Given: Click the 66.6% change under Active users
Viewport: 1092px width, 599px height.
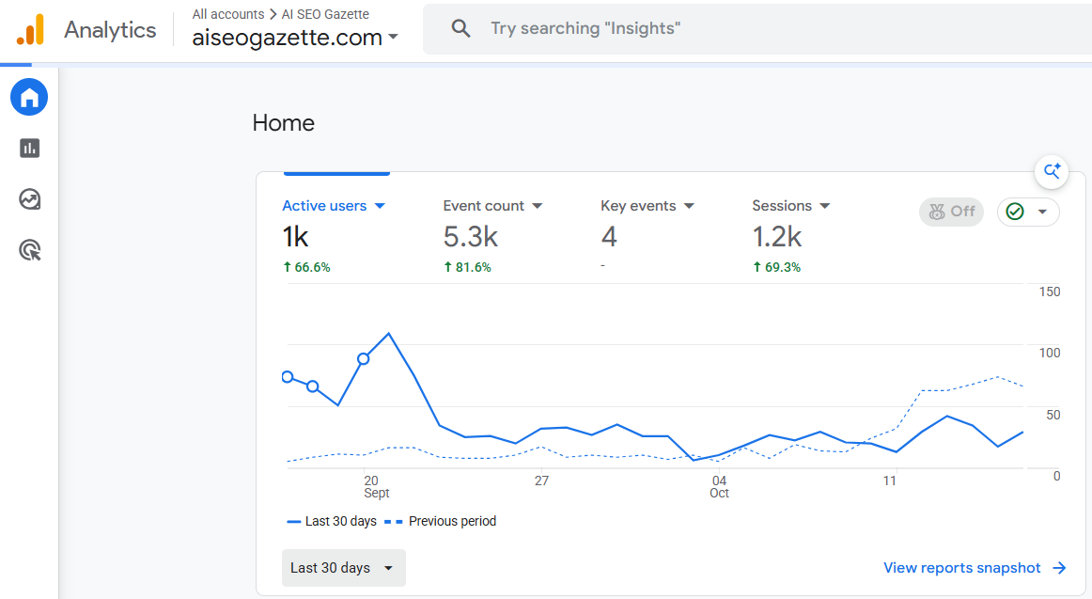Looking at the screenshot, I should pyautogui.click(x=306, y=267).
